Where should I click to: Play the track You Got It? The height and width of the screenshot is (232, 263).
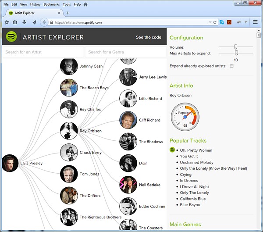[x=188, y=156]
